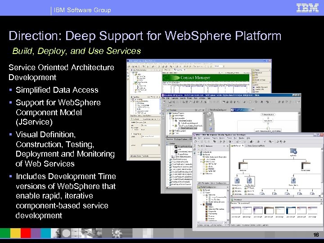Open File menu in front WebSphere Studio window
The height and width of the screenshot is (243, 324).
pyautogui.click(x=195, y=138)
